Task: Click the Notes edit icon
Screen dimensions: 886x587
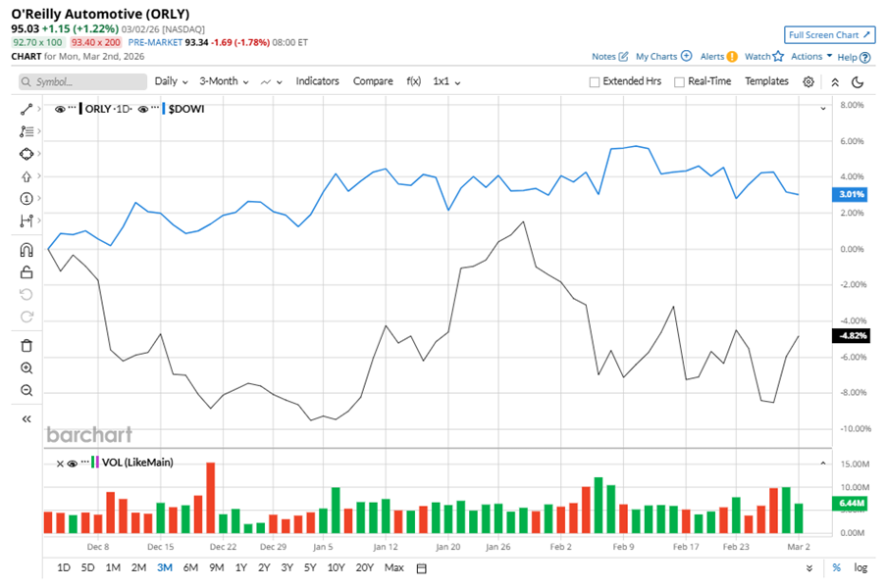Action: tap(623, 57)
